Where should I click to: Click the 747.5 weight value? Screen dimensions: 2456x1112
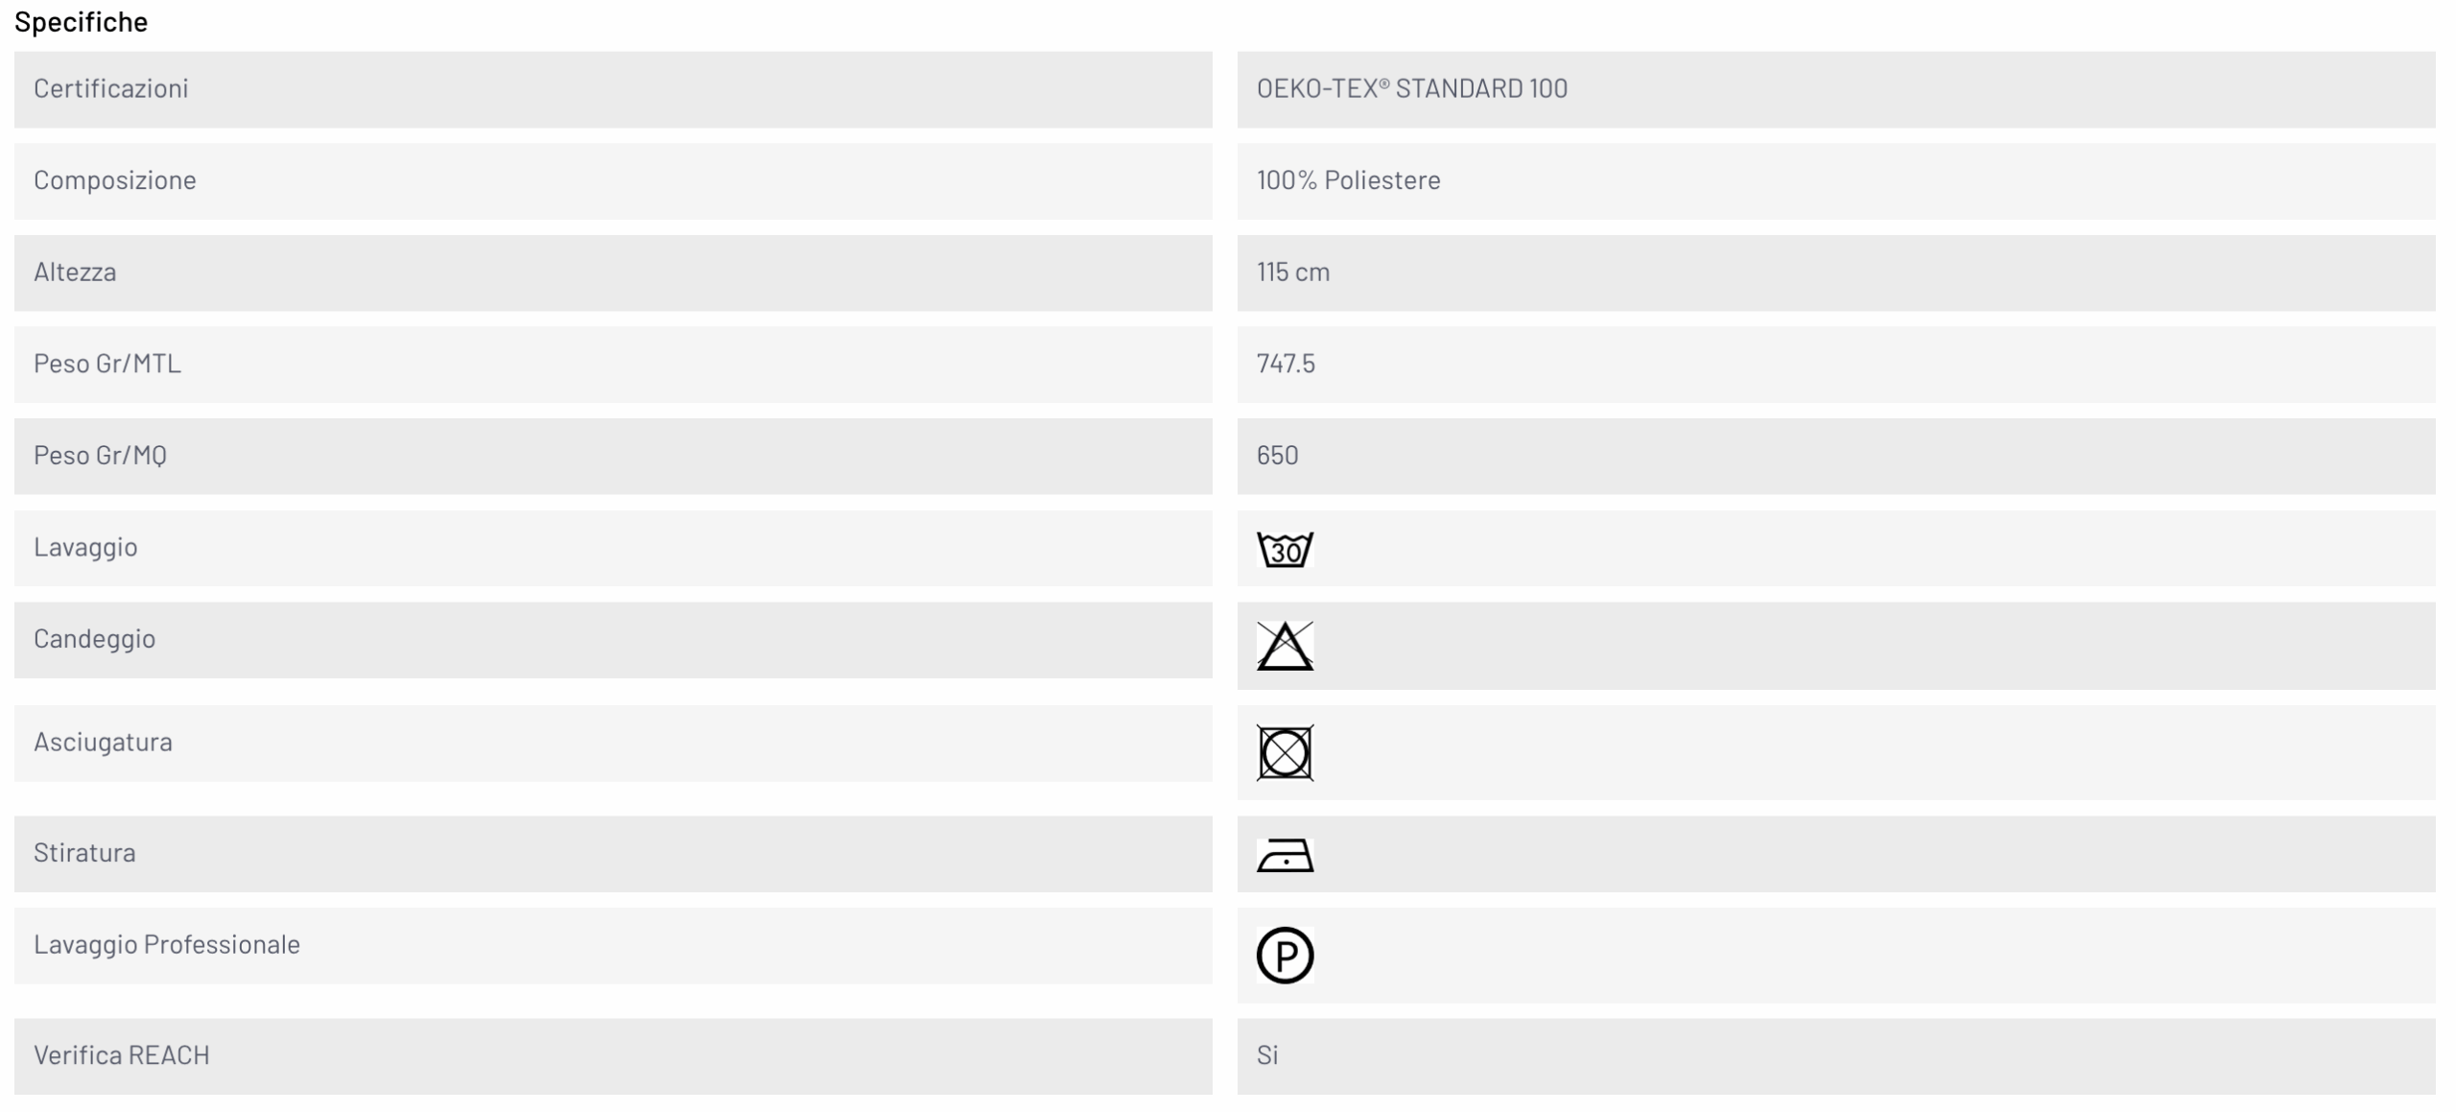tap(1286, 364)
